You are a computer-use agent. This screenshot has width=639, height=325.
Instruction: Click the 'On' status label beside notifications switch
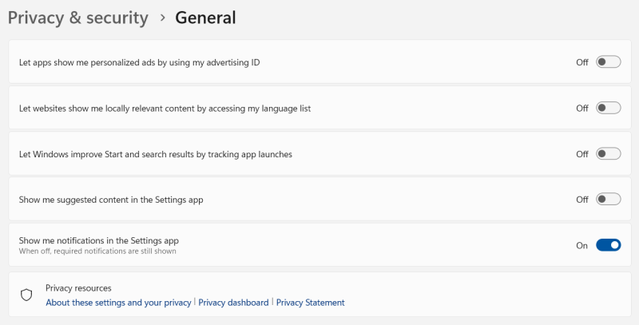[581, 245]
